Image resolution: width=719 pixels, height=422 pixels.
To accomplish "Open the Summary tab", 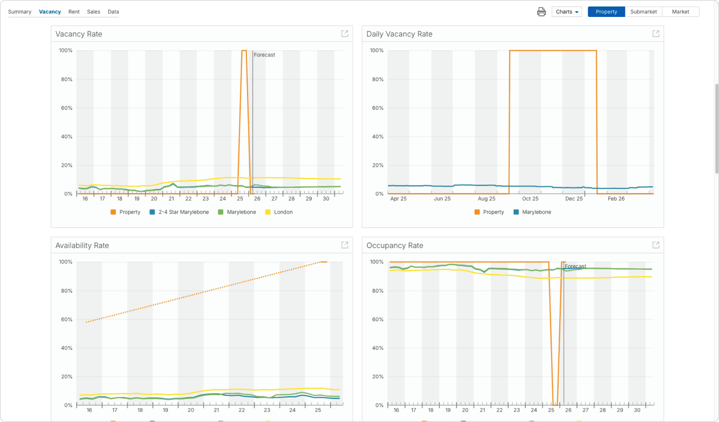I will coord(20,12).
